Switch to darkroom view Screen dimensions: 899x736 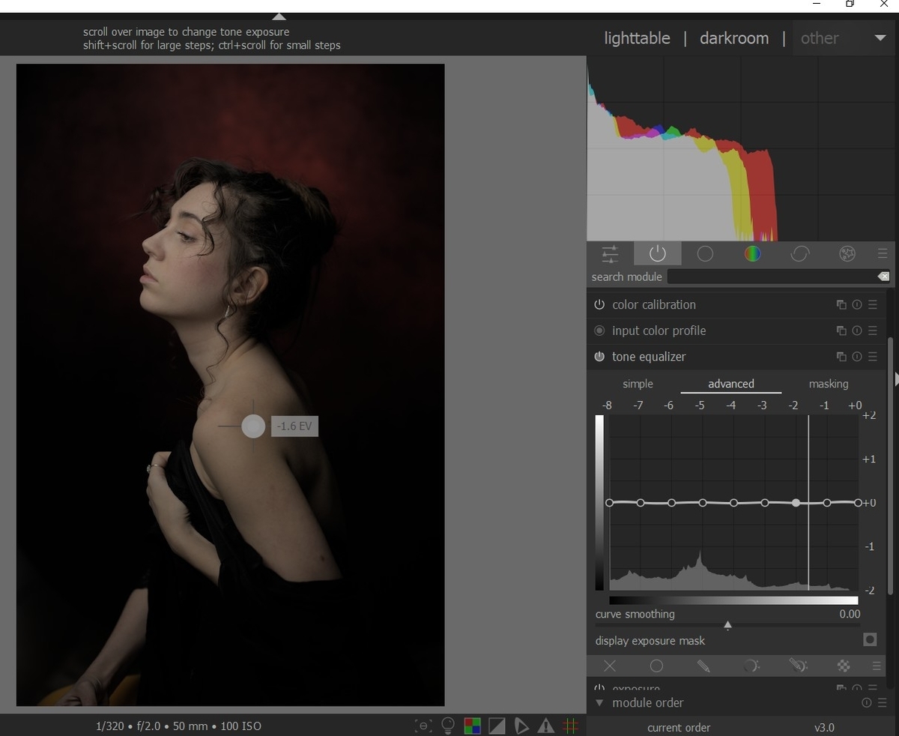tap(734, 38)
